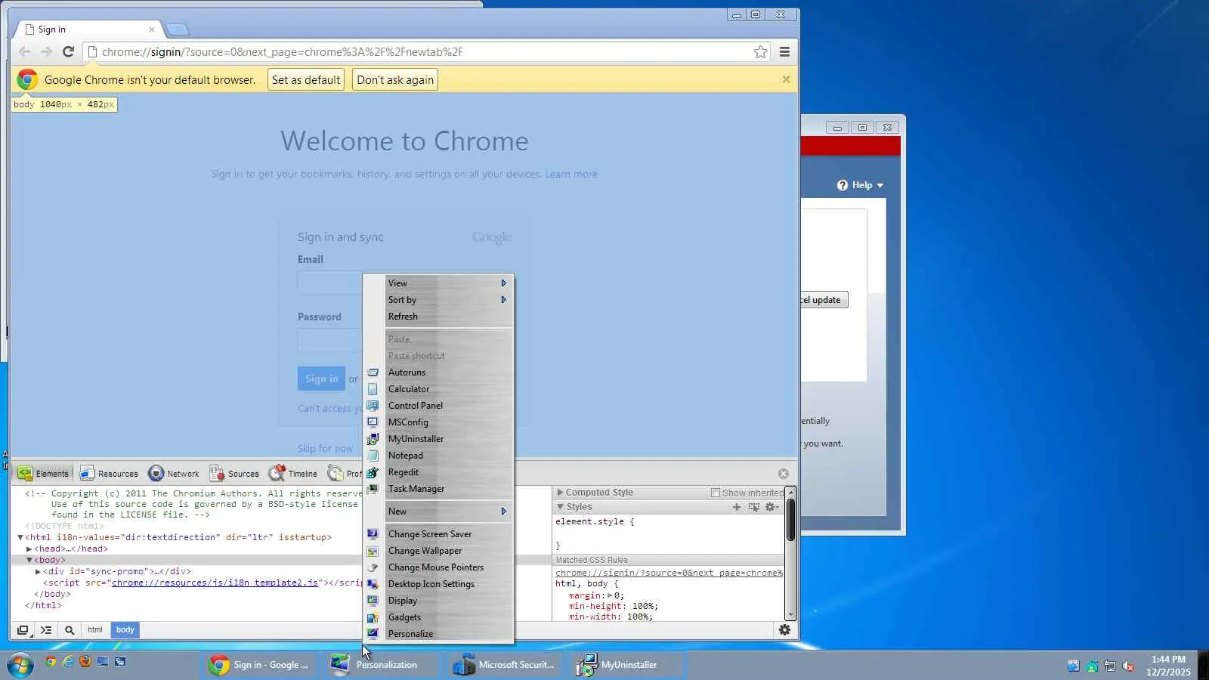
Task: Collapse the Styles section
Action: [x=560, y=507]
